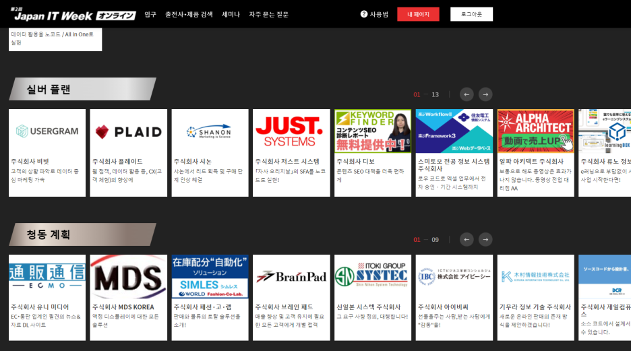This screenshot has width=631, height=351.
Task: Click 주식회사 아이비씨 name
Action: [443, 307]
